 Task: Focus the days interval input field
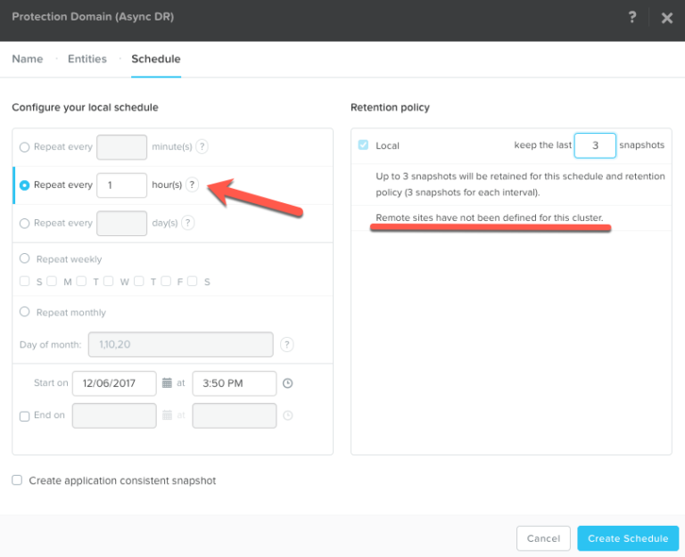tap(121, 223)
